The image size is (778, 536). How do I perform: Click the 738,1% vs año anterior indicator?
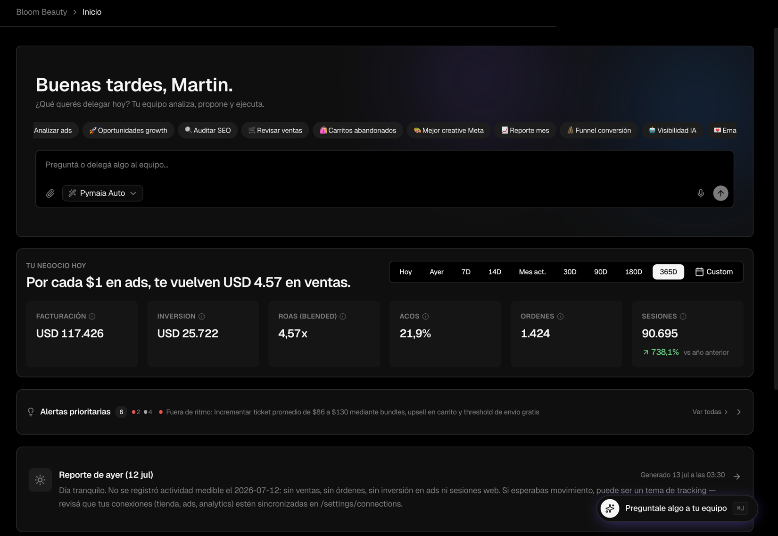point(686,352)
